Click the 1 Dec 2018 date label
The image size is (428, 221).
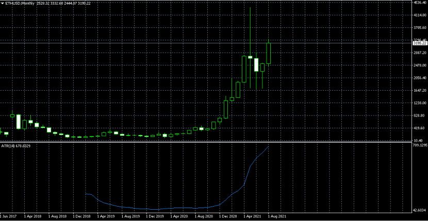pos(81,216)
